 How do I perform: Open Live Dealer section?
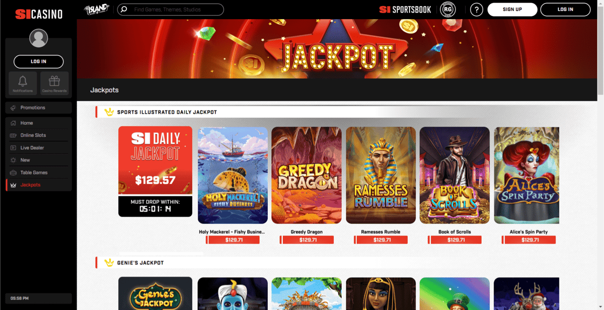point(39,148)
